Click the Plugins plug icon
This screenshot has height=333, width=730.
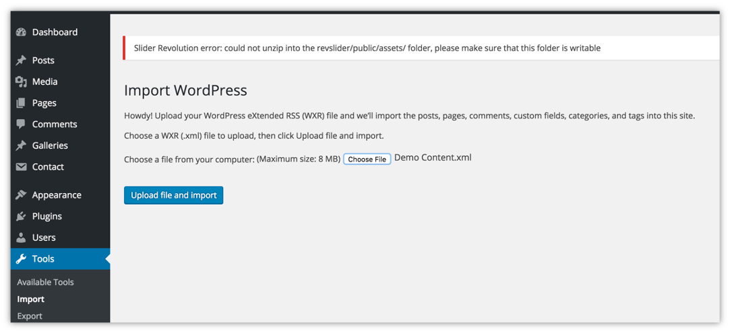click(x=21, y=217)
